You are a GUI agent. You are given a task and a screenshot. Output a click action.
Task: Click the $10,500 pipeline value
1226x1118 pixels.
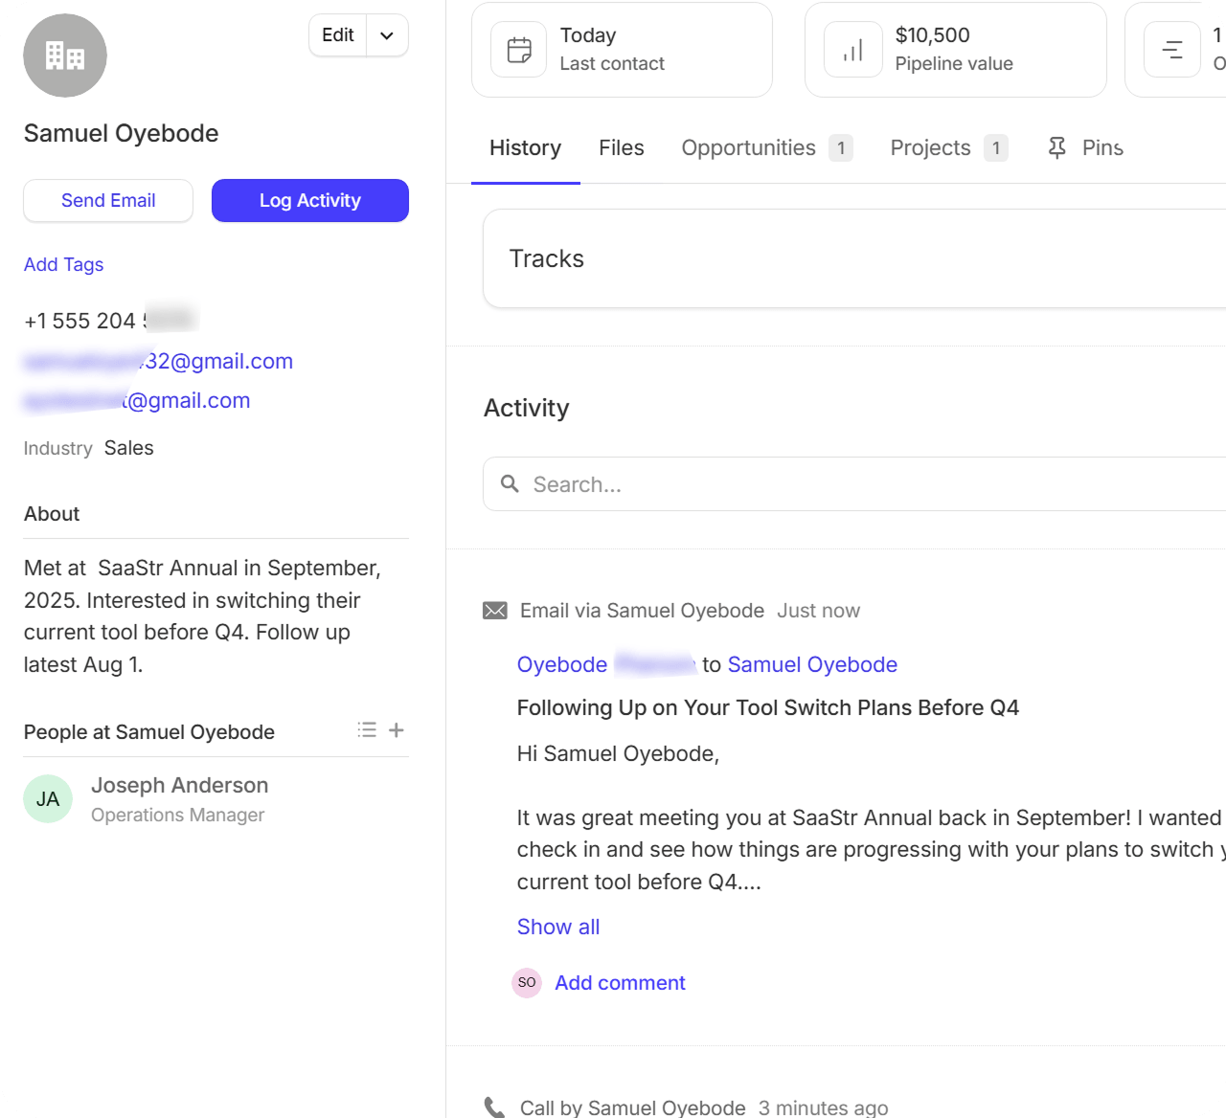pyautogui.click(x=933, y=35)
